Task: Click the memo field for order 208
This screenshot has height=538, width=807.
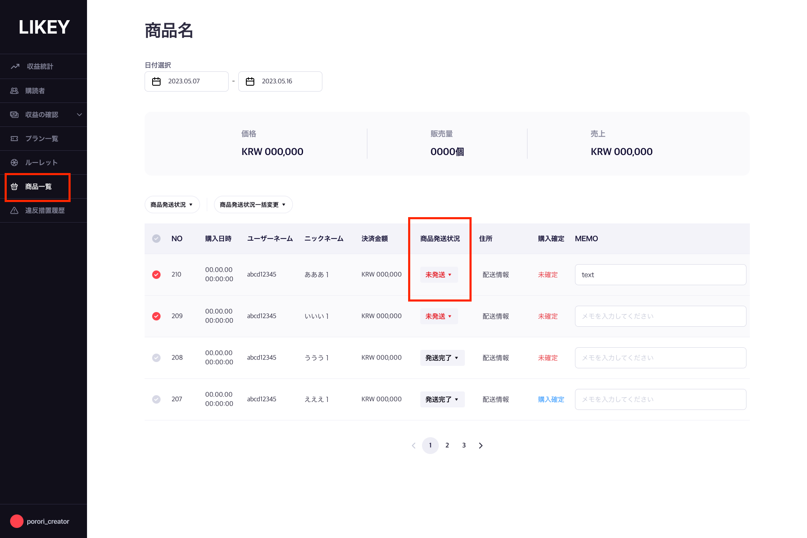Action: 660,358
